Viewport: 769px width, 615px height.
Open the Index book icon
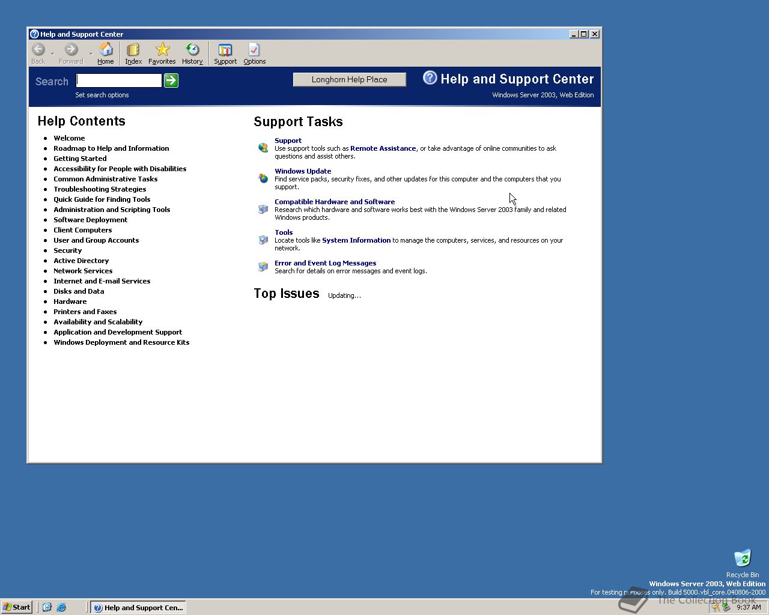[x=133, y=49]
